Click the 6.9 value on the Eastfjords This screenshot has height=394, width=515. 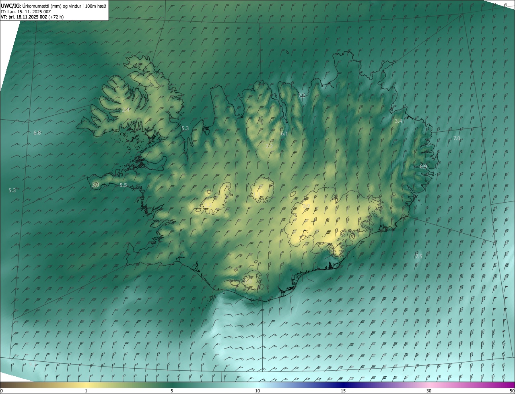423,166
